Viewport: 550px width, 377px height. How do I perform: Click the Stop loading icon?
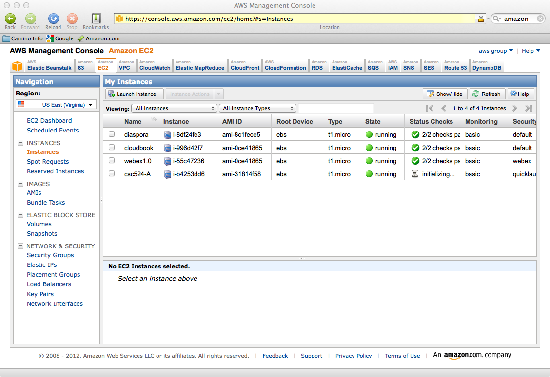(72, 19)
